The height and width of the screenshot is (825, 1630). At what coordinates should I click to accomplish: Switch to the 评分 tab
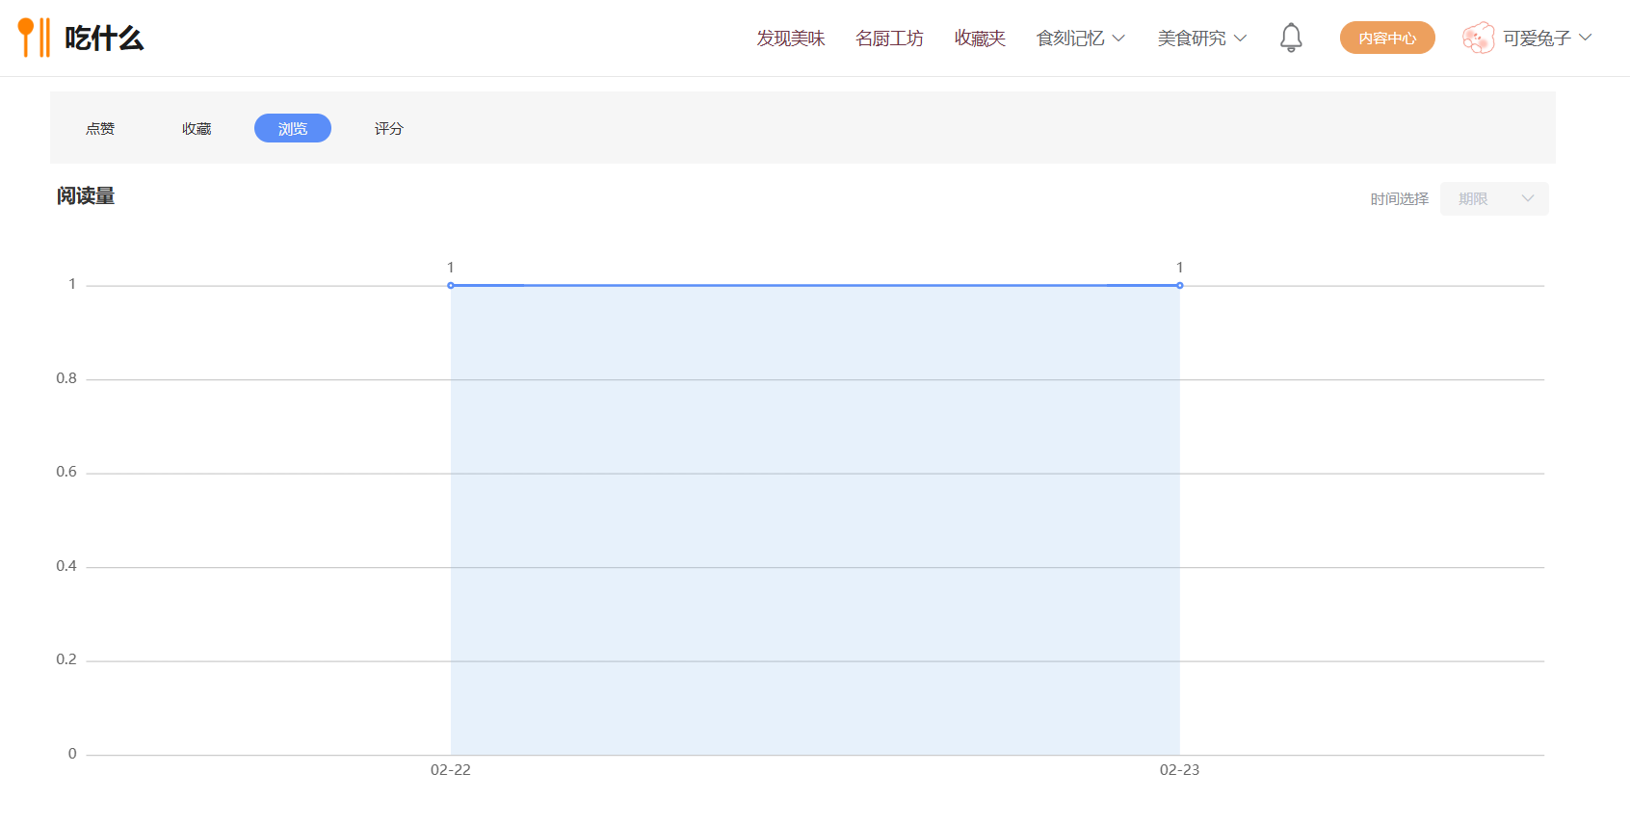[389, 128]
